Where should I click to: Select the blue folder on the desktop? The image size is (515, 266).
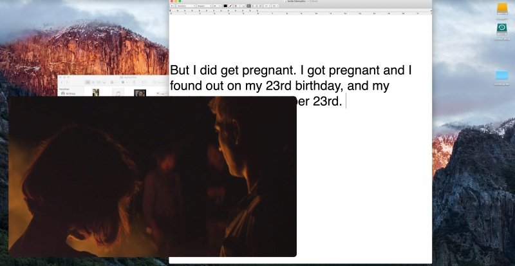click(x=502, y=75)
